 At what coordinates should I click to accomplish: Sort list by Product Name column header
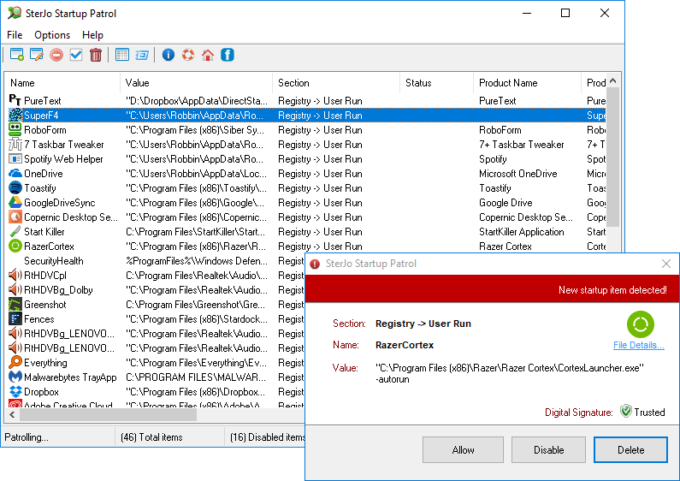525,83
